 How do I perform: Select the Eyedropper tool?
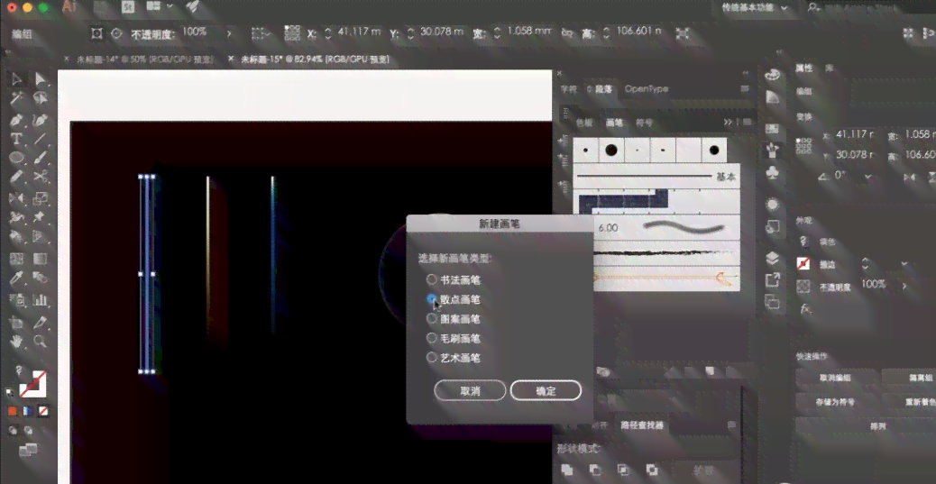pos(17,279)
